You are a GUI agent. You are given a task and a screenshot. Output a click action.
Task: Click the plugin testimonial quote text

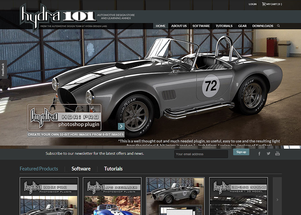199,143
